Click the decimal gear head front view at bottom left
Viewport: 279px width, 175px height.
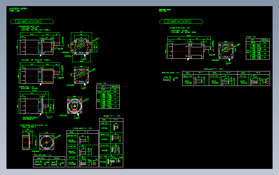(x=47, y=142)
